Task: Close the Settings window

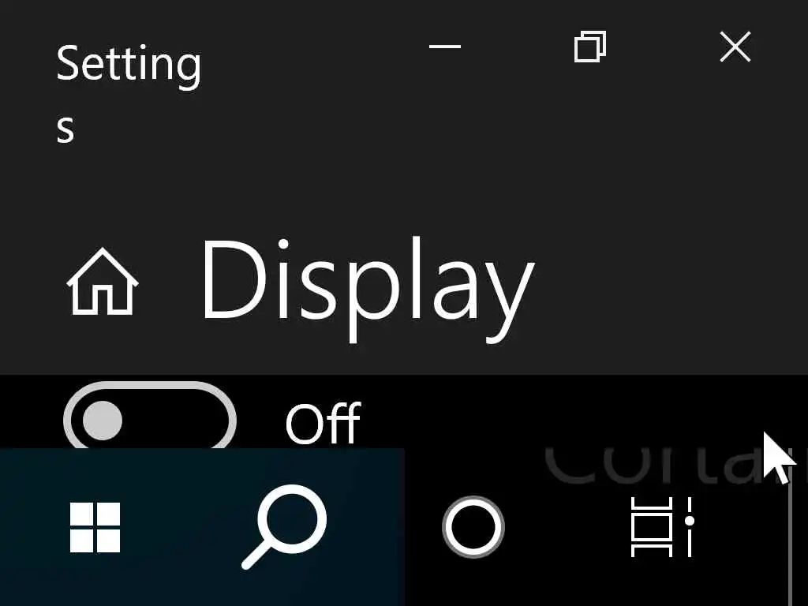Action: (735, 47)
